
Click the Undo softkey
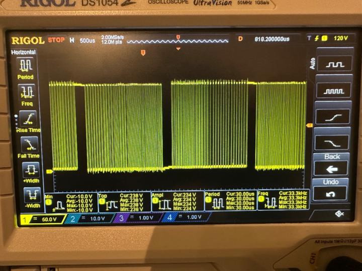(x=330, y=193)
